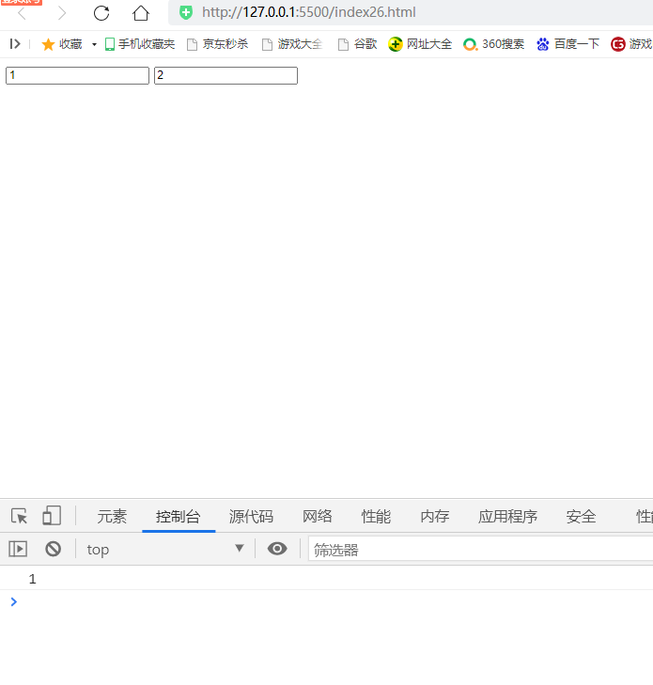
Task: Open the 百度一下 bookmark
Action: click(x=567, y=44)
